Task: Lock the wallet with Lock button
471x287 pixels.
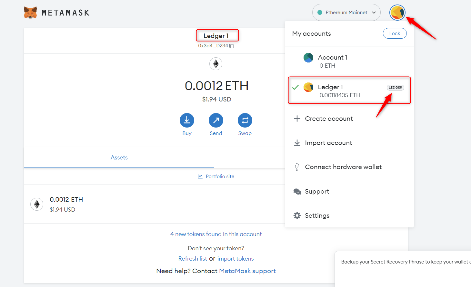Action: click(395, 33)
